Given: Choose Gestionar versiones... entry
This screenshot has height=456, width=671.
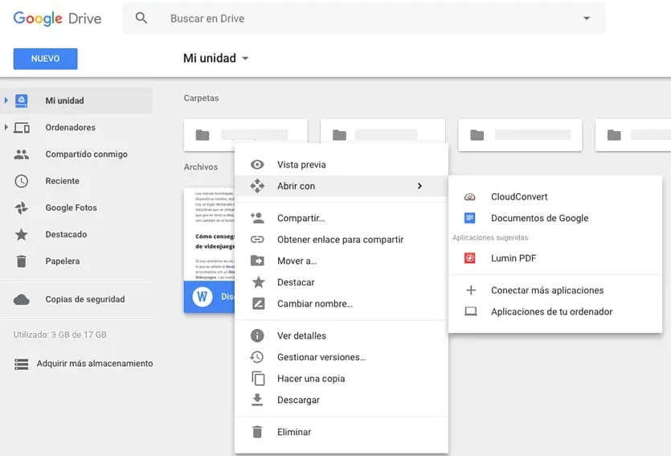Looking at the screenshot, I should point(342,357).
